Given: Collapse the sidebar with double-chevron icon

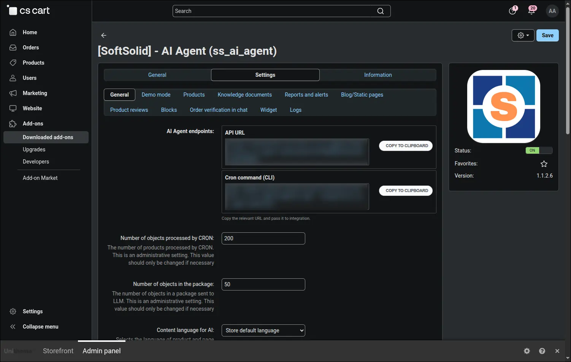Looking at the screenshot, I should pyautogui.click(x=13, y=327).
